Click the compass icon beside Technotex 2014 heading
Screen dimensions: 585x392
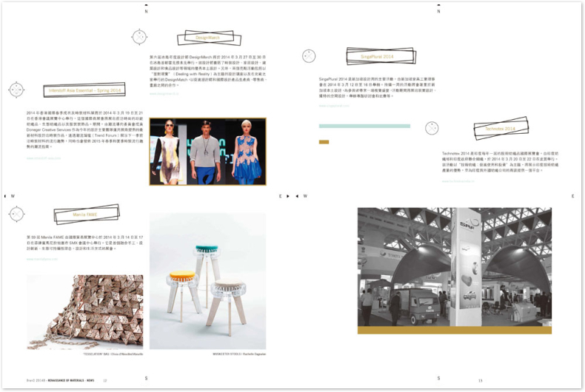point(432,128)
